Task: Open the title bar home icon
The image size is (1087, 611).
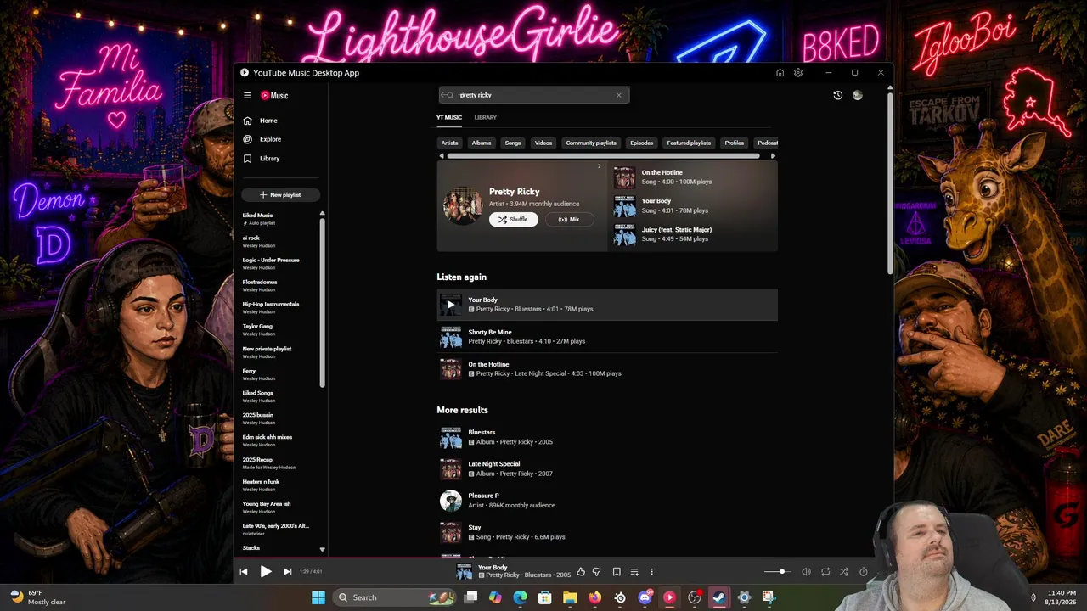Action: tap(780, 73)
